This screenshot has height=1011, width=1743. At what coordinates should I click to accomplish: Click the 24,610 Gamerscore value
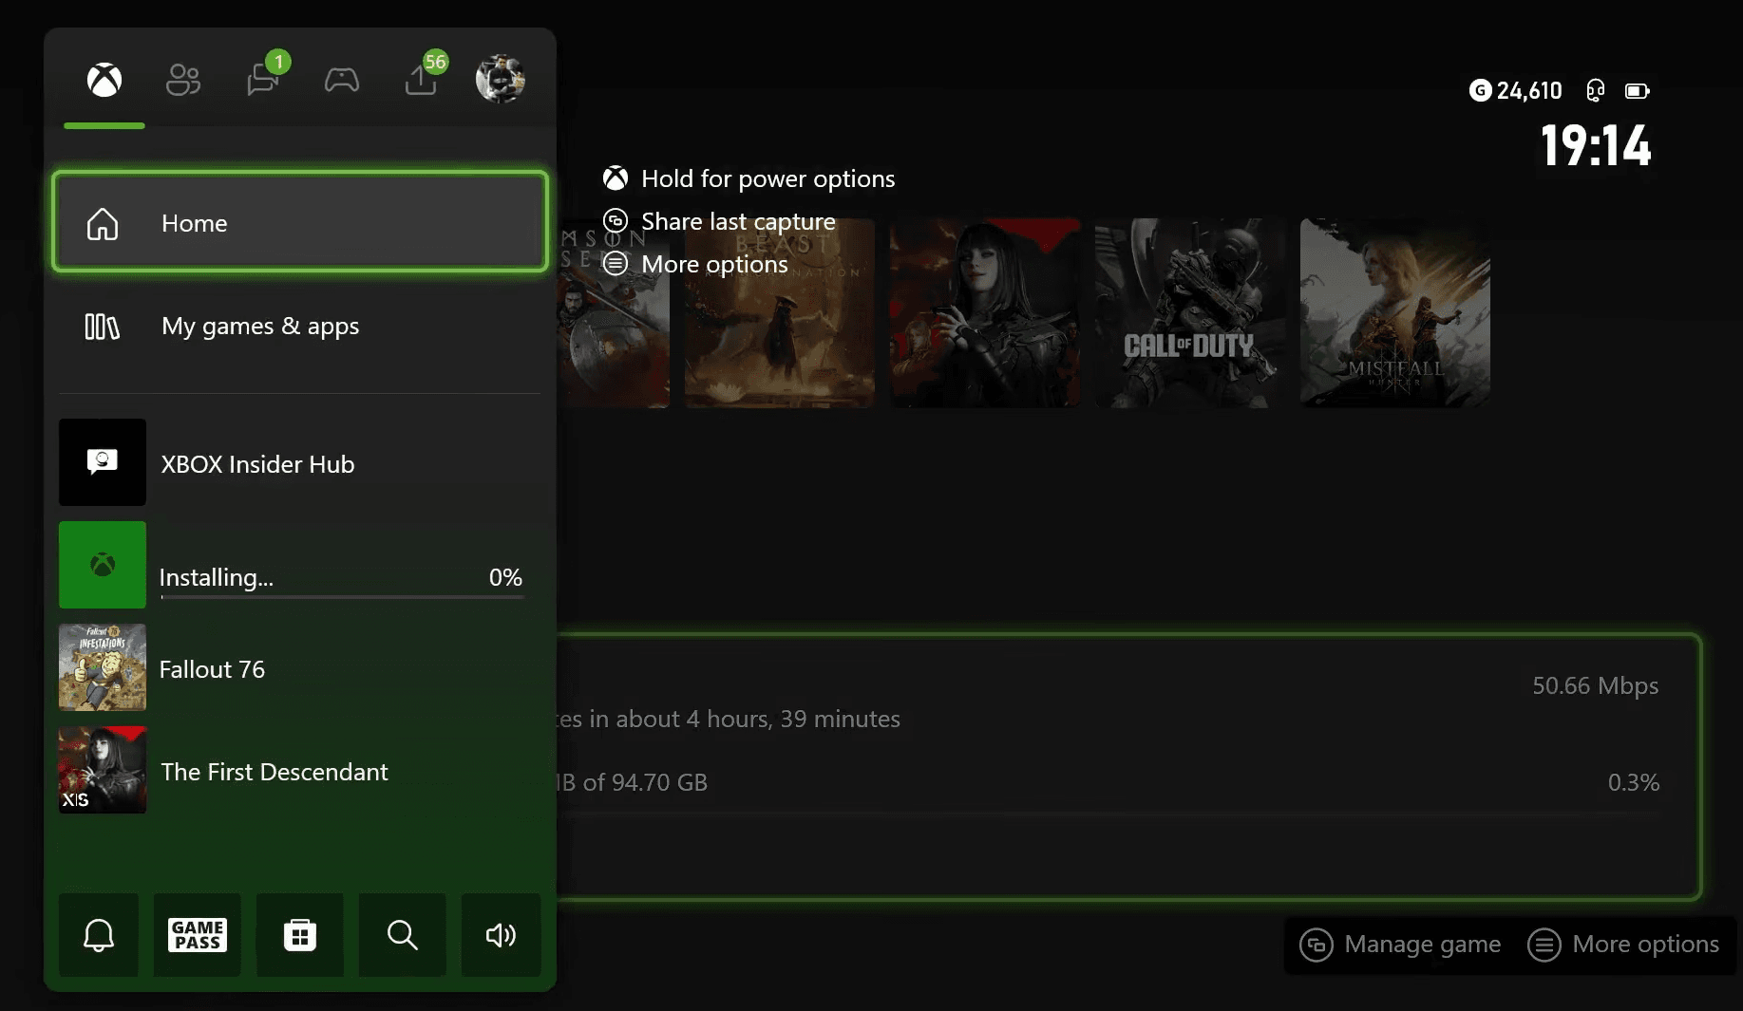coord(1529,90)
